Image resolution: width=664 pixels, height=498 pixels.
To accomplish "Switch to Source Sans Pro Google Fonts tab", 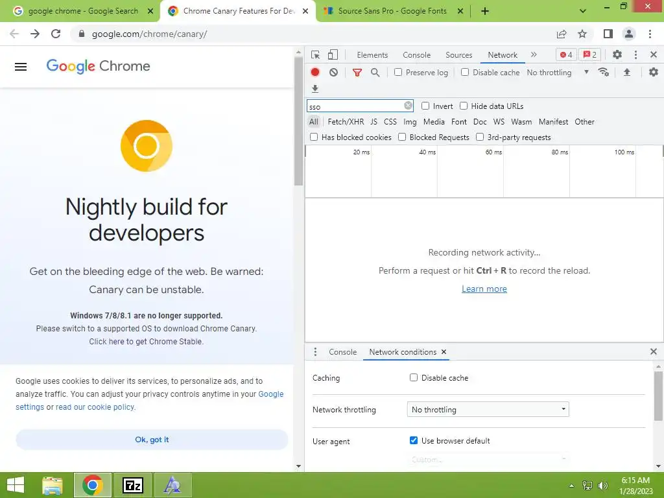I will click(x=392, y=11).
